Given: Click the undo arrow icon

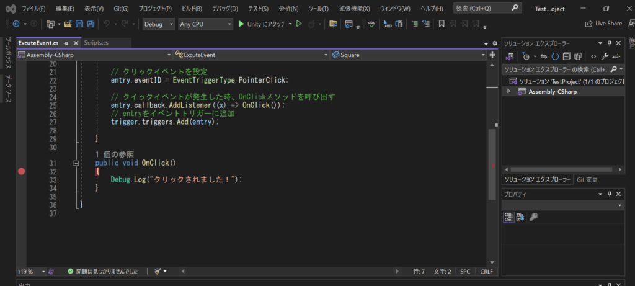Looking at the screenshot, I should click(x=107, y=24).
